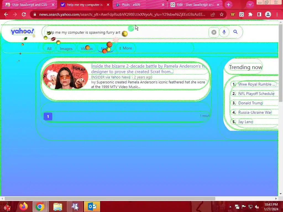283x212 pixels.
Task: Click the muted volume tray icon
Action: (257, 207)
